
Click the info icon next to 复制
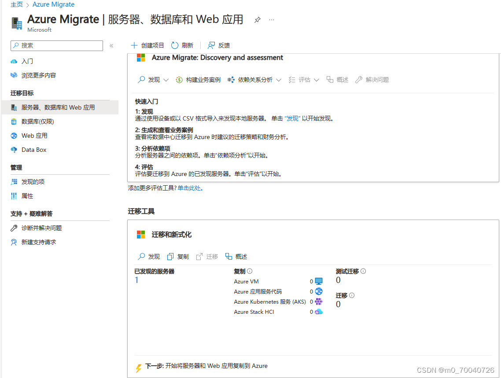click(x=250, y=271)
